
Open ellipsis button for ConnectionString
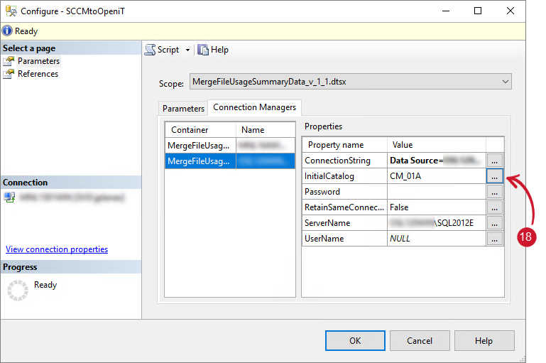(494, 161)
